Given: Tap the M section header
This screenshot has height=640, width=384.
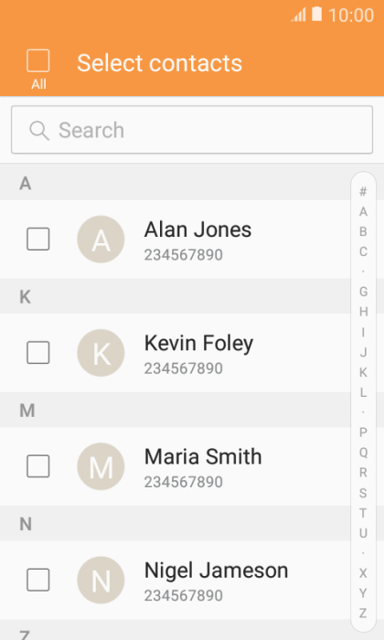Looking at the screenshot, I should coord(175,410).
